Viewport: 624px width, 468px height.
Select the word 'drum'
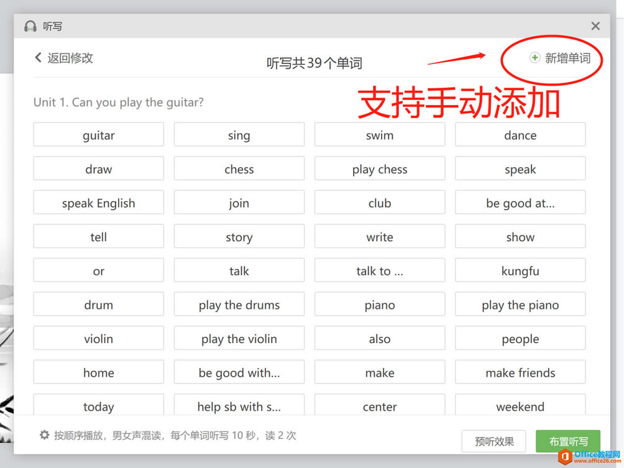tap(99, 304)
